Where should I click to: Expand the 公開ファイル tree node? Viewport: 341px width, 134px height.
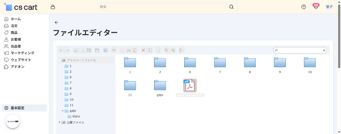click(60, 122)
